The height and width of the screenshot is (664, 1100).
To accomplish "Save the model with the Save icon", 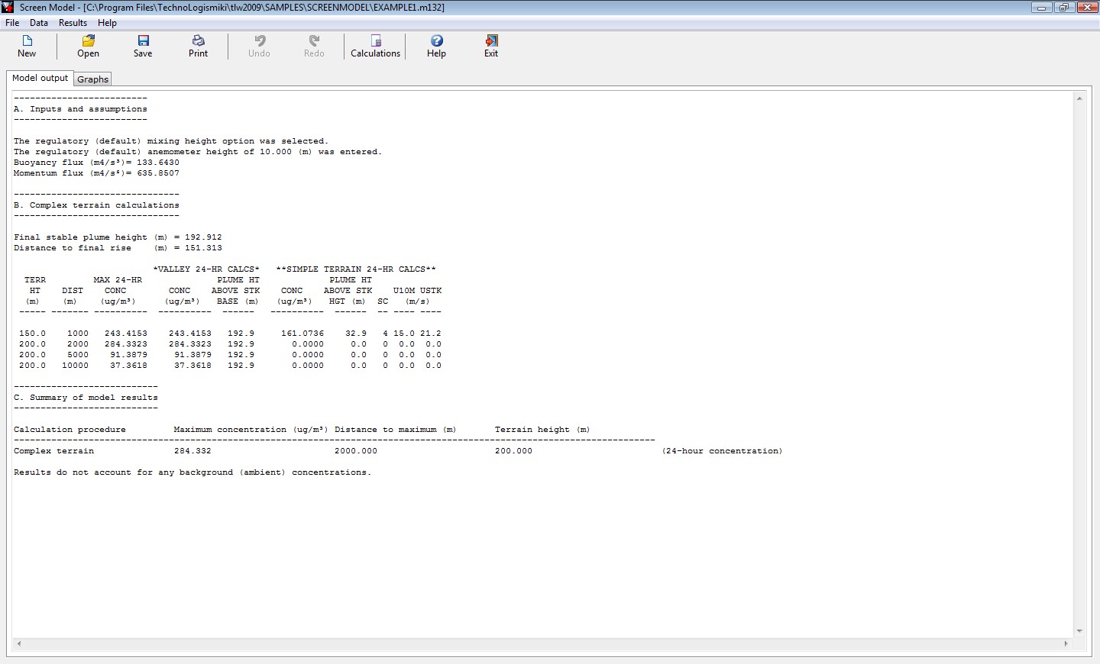I will pyautogui.click(x=143, y=46).
